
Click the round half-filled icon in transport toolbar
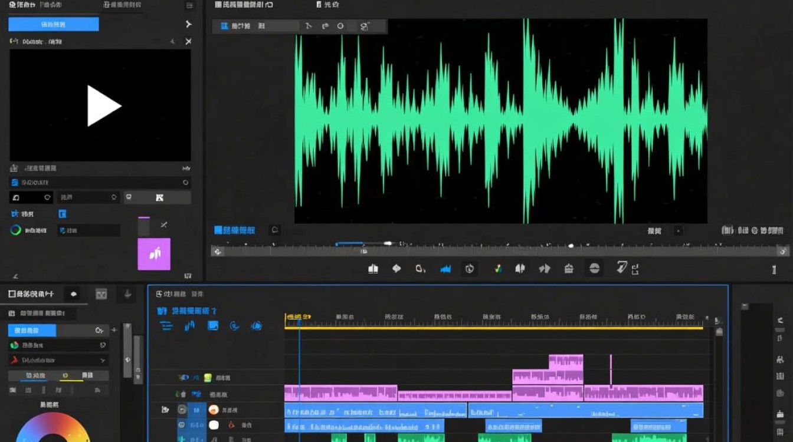coord(595,269)
